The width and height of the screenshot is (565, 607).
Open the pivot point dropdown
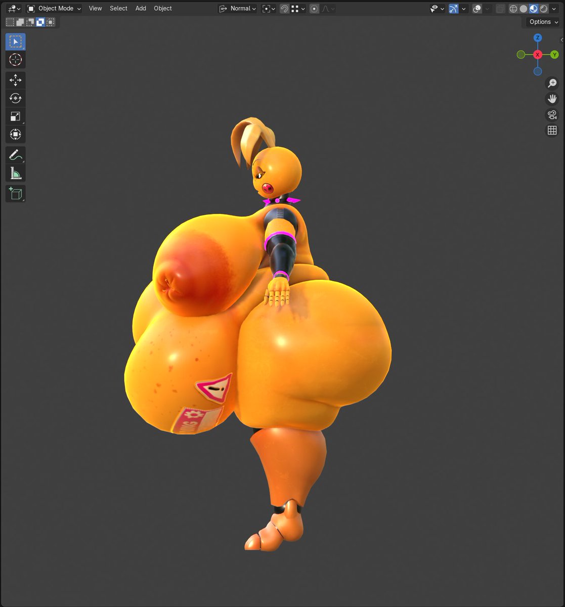click(269, 9)
